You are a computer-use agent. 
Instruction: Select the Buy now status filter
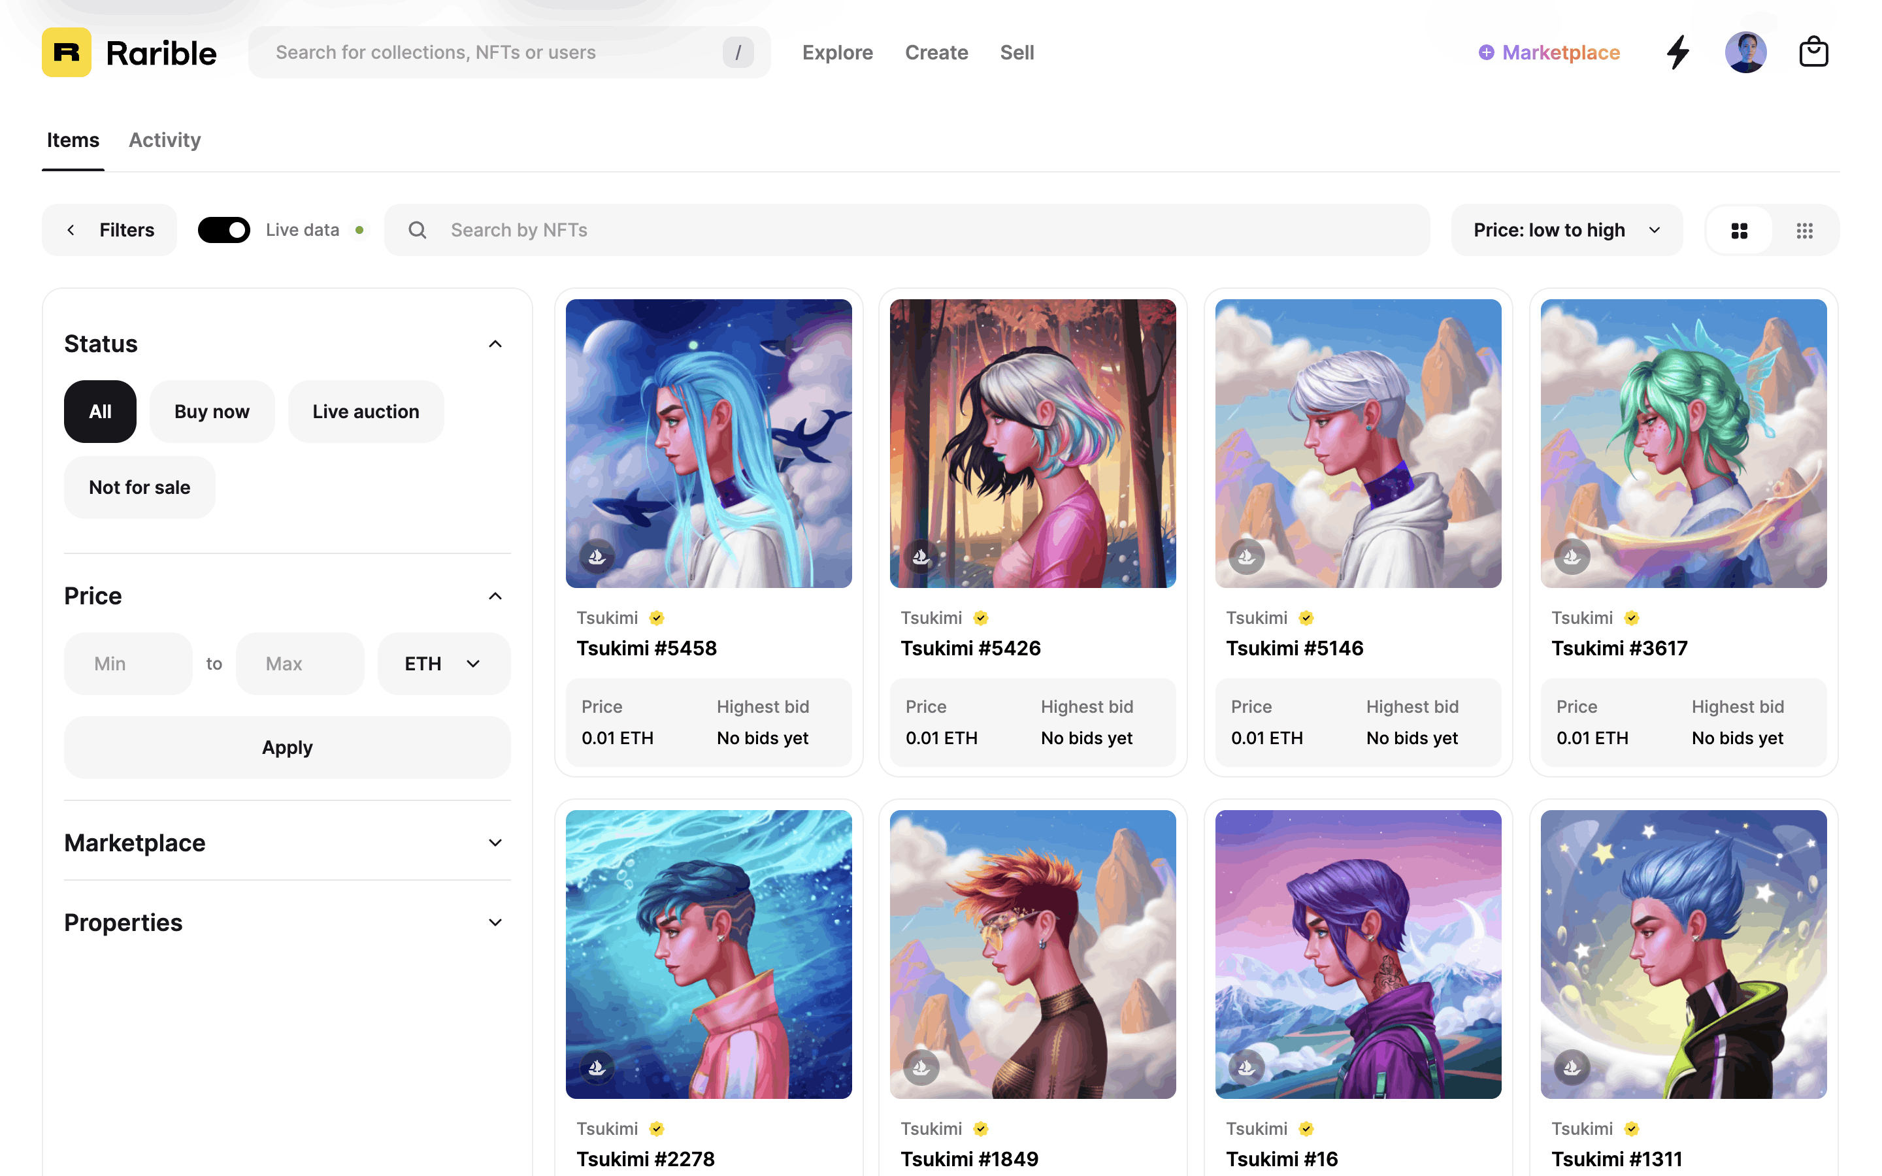(x=212, y=412)
